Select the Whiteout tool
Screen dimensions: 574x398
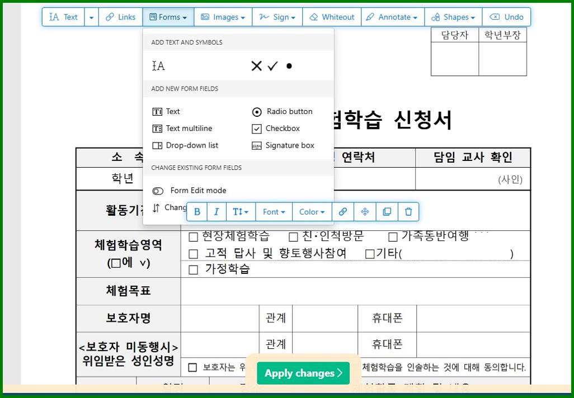(332, 17)
